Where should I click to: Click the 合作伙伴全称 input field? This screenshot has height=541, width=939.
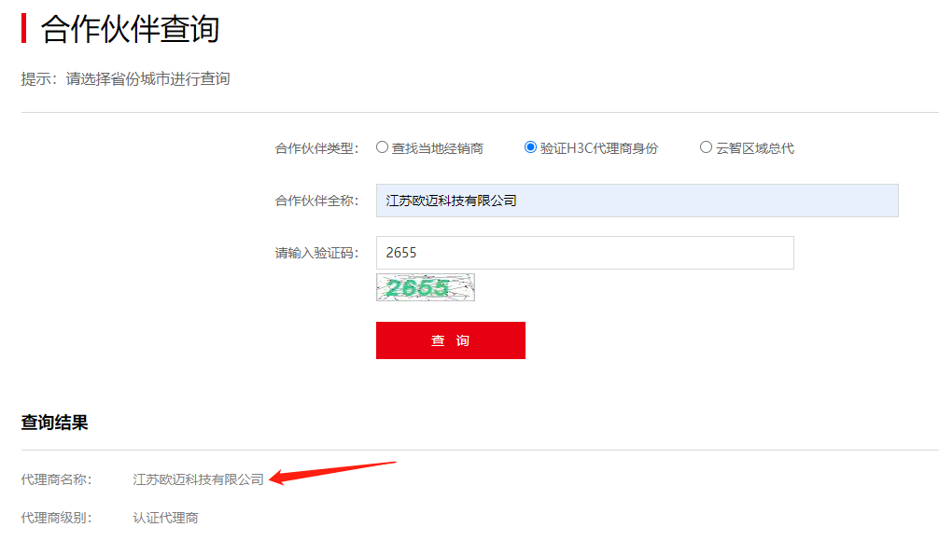[x=638, y=201]
